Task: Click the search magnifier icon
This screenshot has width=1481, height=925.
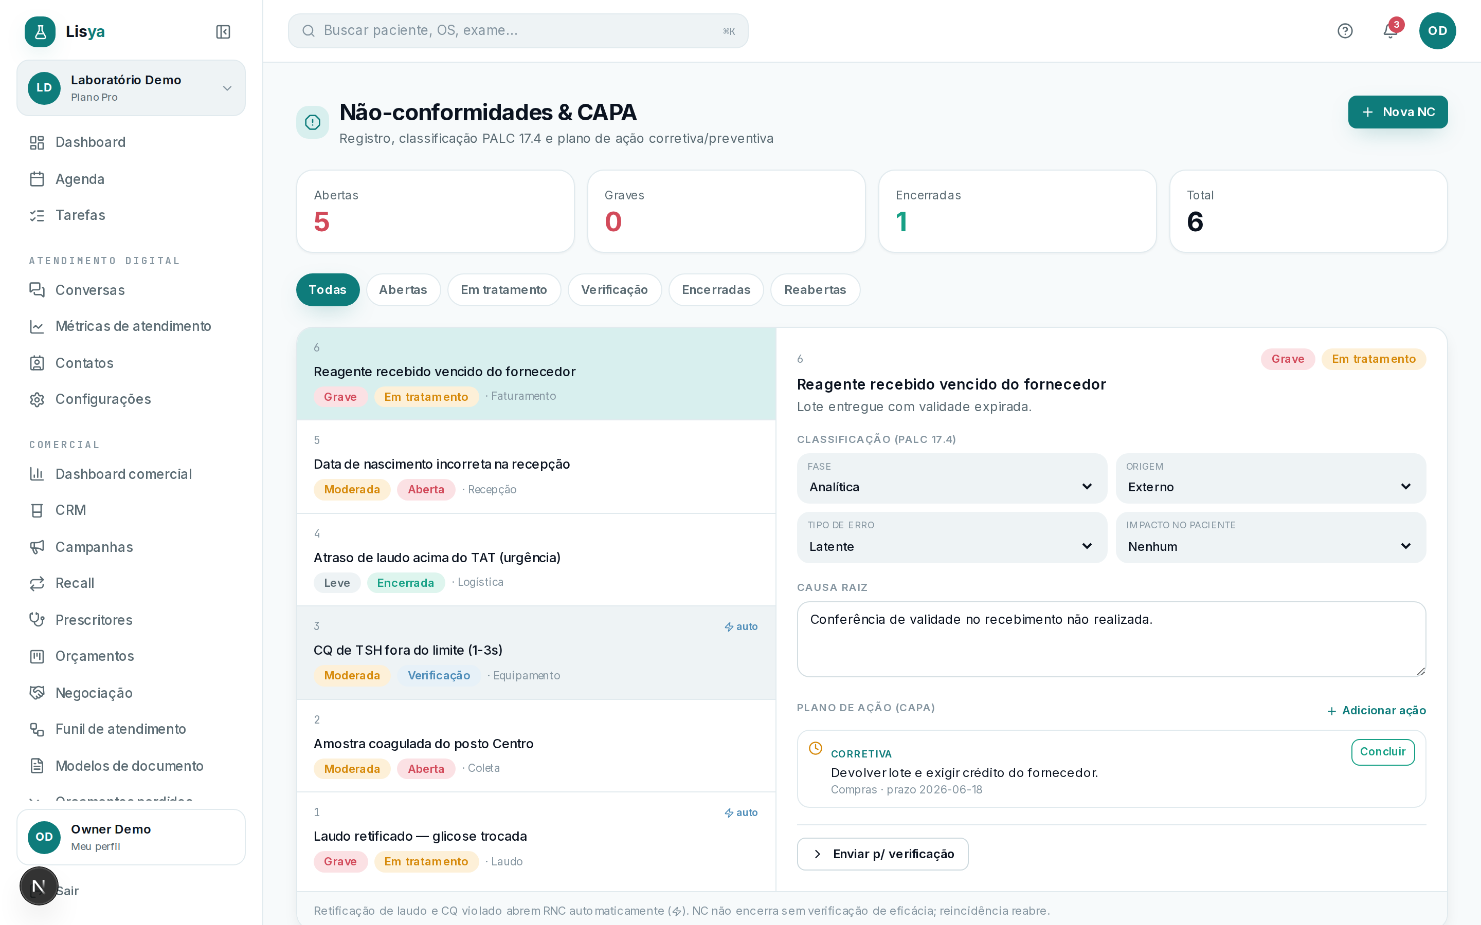Action: [x=308, y=31]
